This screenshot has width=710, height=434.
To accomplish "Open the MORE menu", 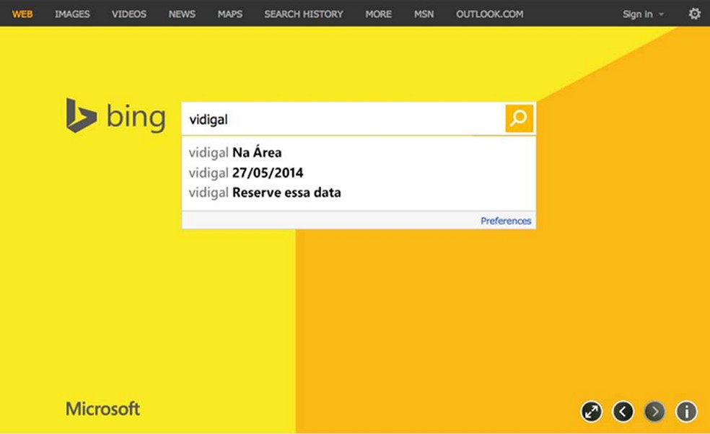I will coord(379,14).
